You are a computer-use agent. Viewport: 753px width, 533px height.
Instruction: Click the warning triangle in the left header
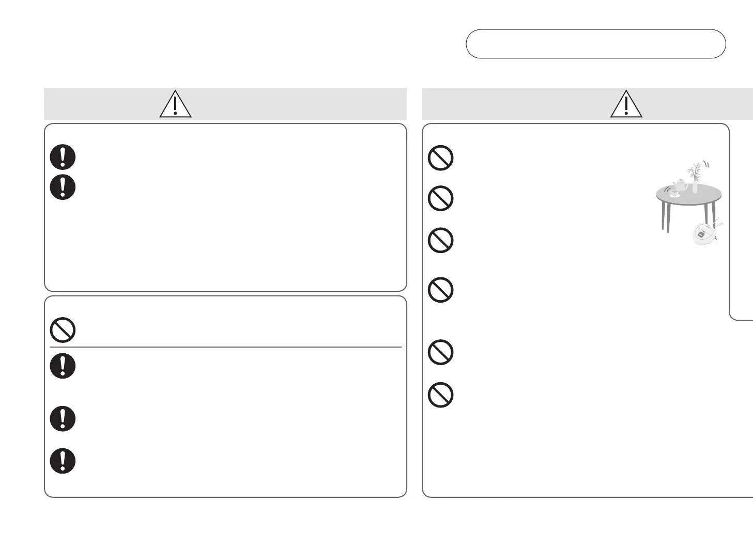click(175, 104)
